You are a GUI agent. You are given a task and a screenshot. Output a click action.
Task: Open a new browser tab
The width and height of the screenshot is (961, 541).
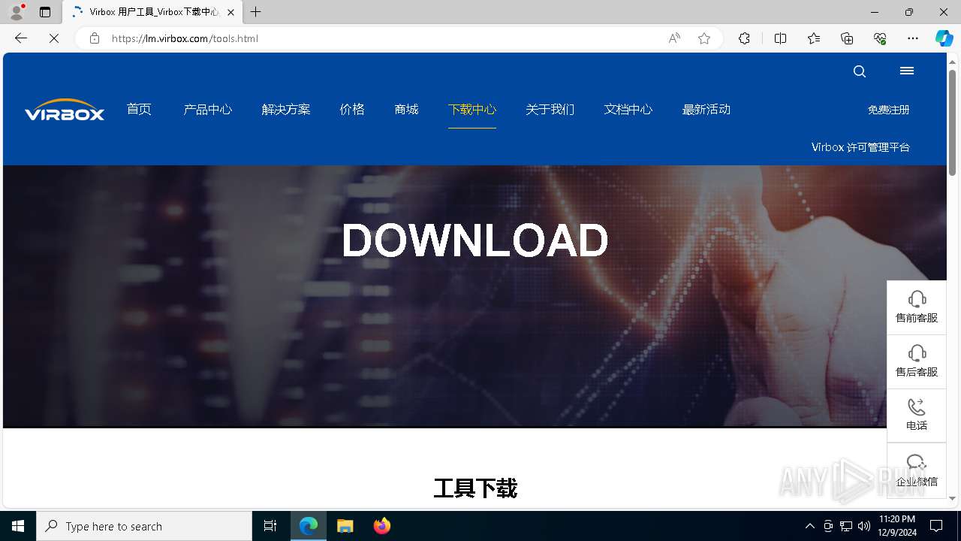[256, 12]
